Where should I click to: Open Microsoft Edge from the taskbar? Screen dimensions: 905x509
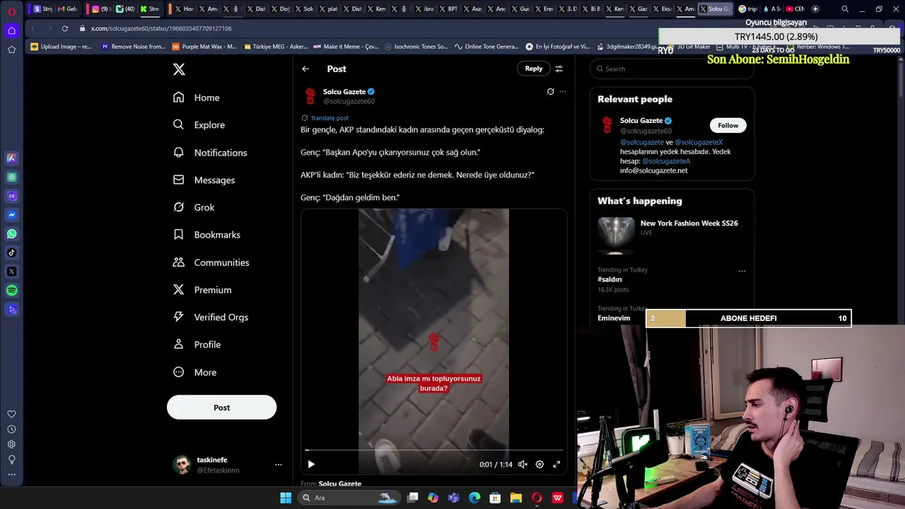pos(474,498)
